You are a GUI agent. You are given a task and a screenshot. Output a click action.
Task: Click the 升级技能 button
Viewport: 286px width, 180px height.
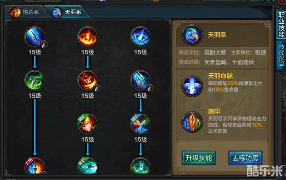point(199,158)
